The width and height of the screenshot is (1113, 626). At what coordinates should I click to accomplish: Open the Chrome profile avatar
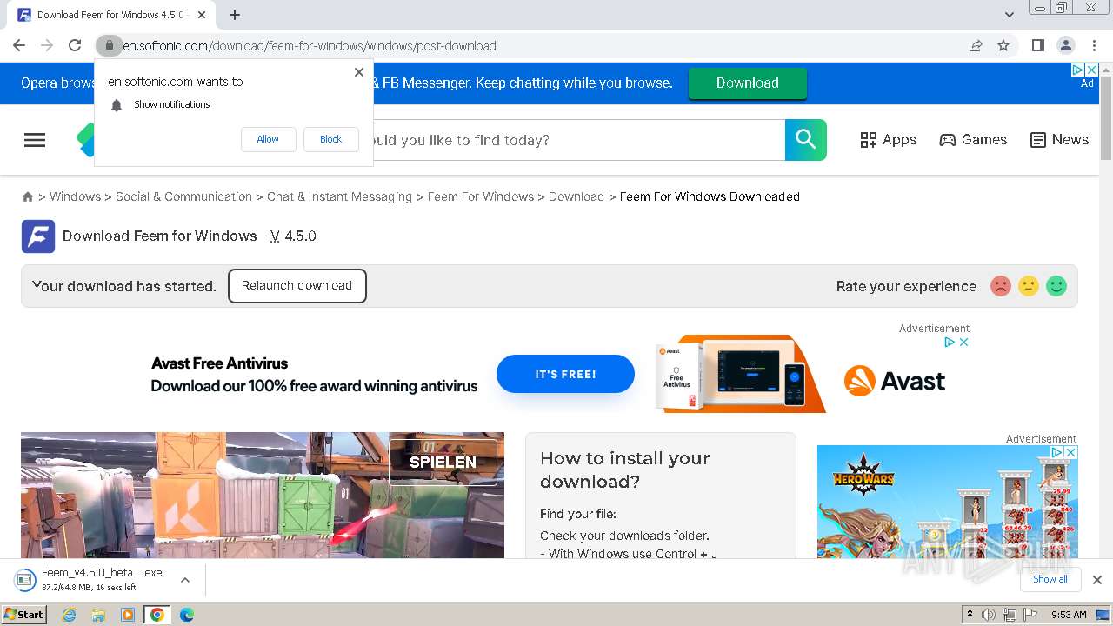[1065, 45]
